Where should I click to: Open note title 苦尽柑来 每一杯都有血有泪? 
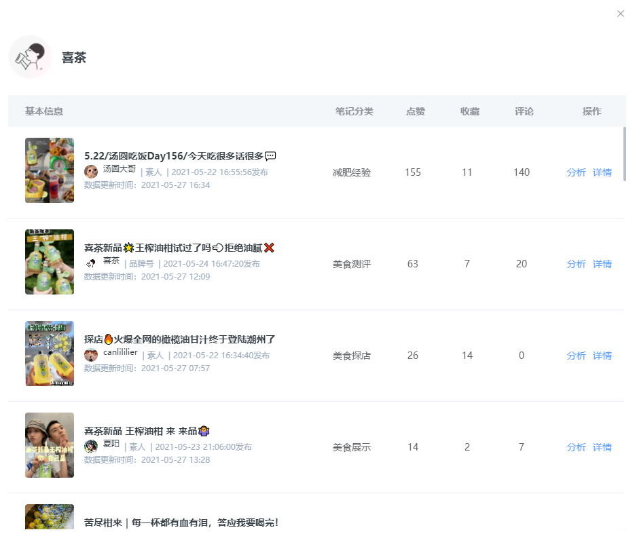(x=181, y=522)
